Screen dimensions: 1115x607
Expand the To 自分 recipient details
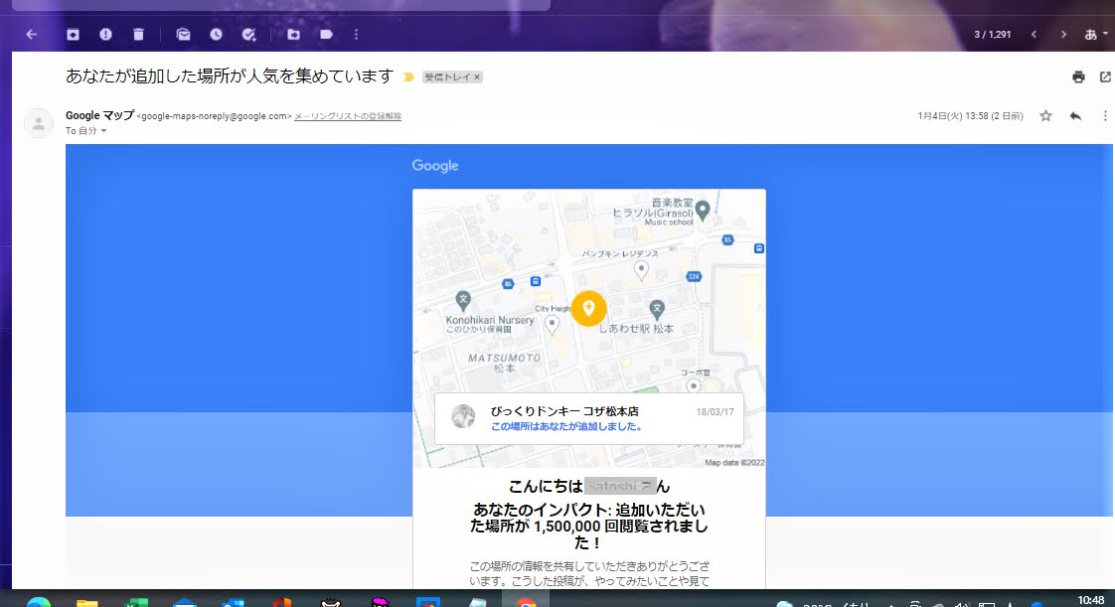click(103, 131)
